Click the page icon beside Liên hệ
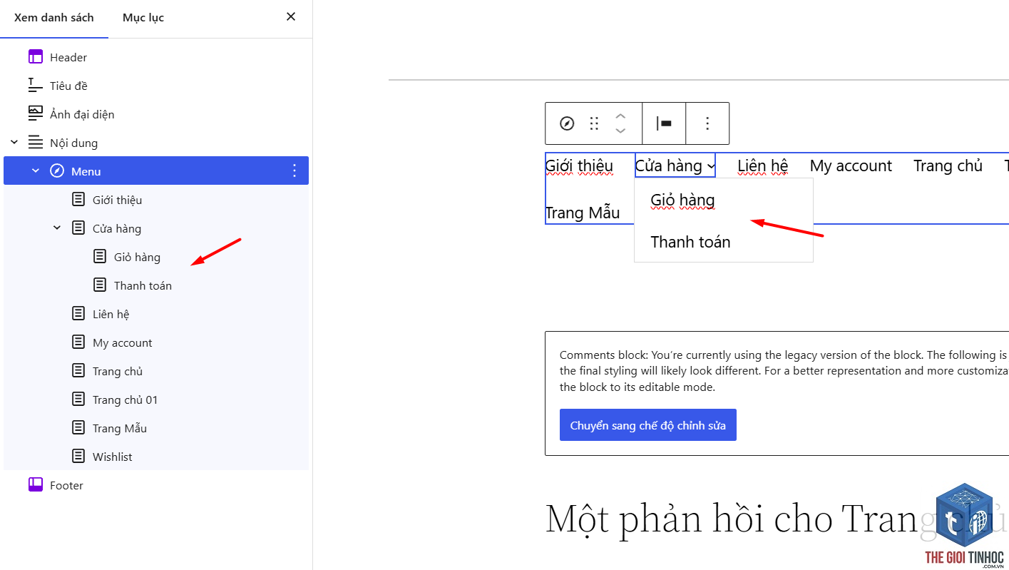Screen dimensions: 1009x570 click(x=78, y=314)
